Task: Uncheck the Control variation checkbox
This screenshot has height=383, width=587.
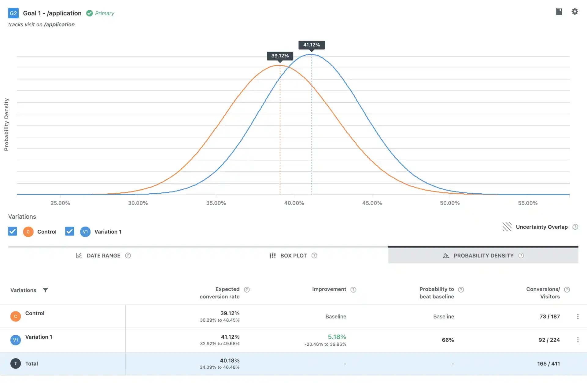Action: 13,231
